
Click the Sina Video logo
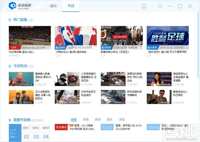[20, 6]
